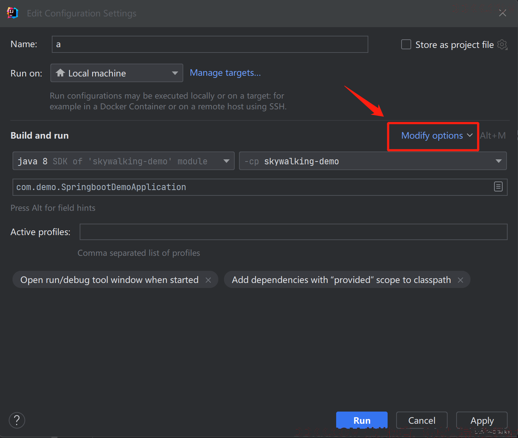The image size is (518, 438).
Task: Click the Comma separated list of profiles hint
Action: [x=139, y=253]
